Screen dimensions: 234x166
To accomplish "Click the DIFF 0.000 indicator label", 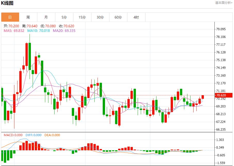I will (33, 135).
